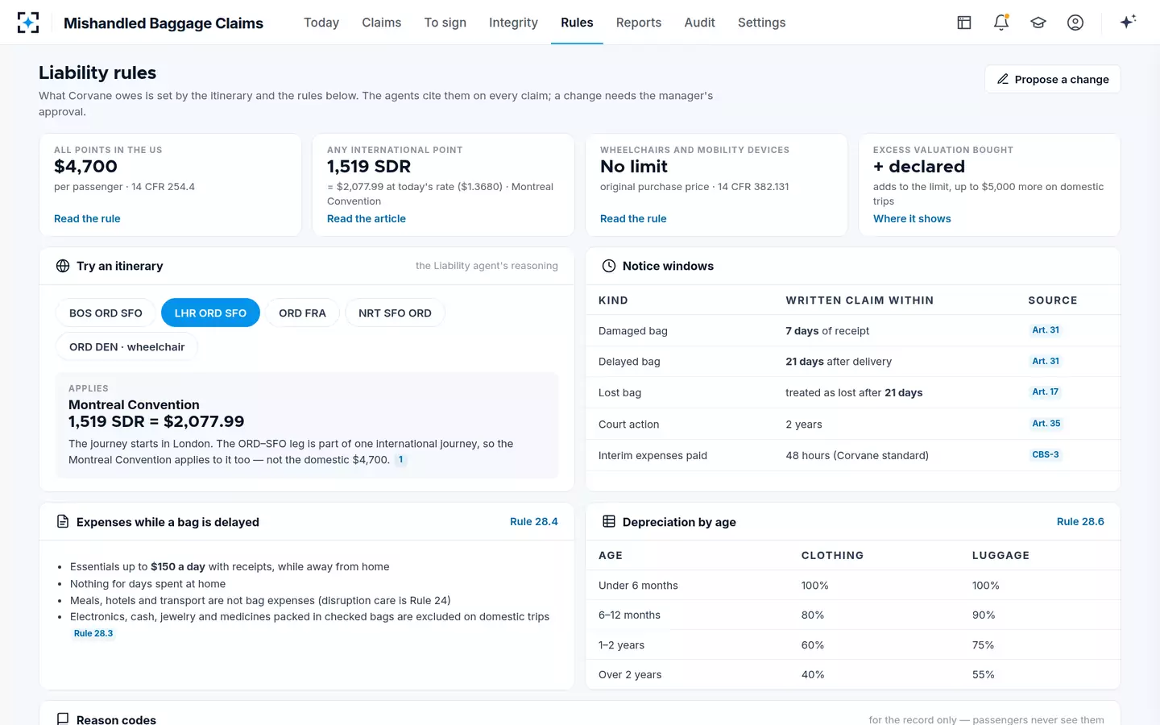
Task: Open the Rule 28.4 link
Action: [x=534, y=522]
